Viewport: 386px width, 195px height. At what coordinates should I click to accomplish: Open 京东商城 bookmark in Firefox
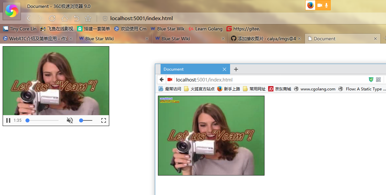click(x=280, y=89)
